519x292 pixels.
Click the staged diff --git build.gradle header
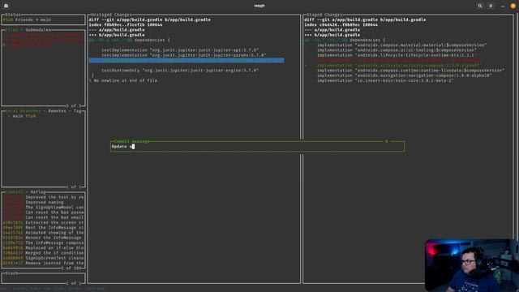(365, 19)
